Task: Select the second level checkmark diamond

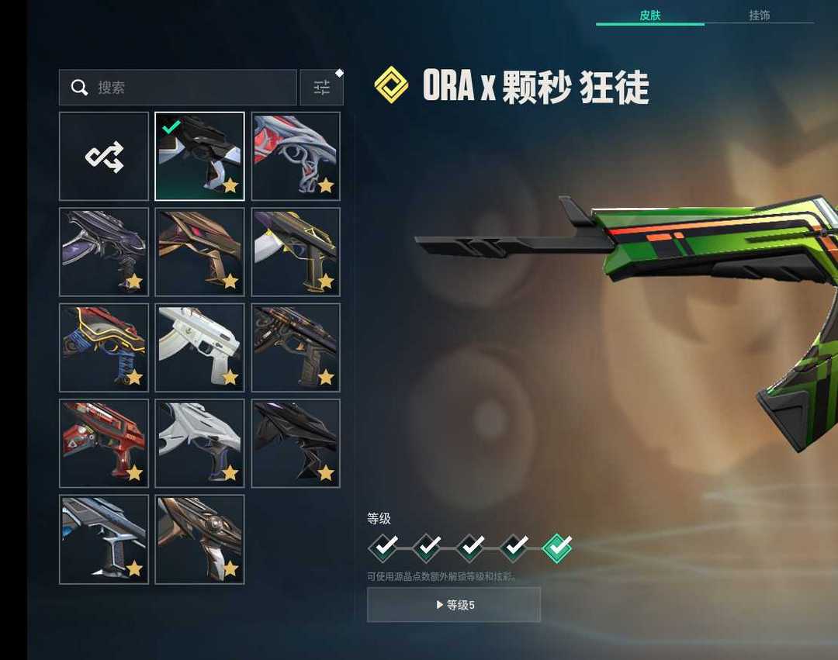Action: click(x=427, y=548)
